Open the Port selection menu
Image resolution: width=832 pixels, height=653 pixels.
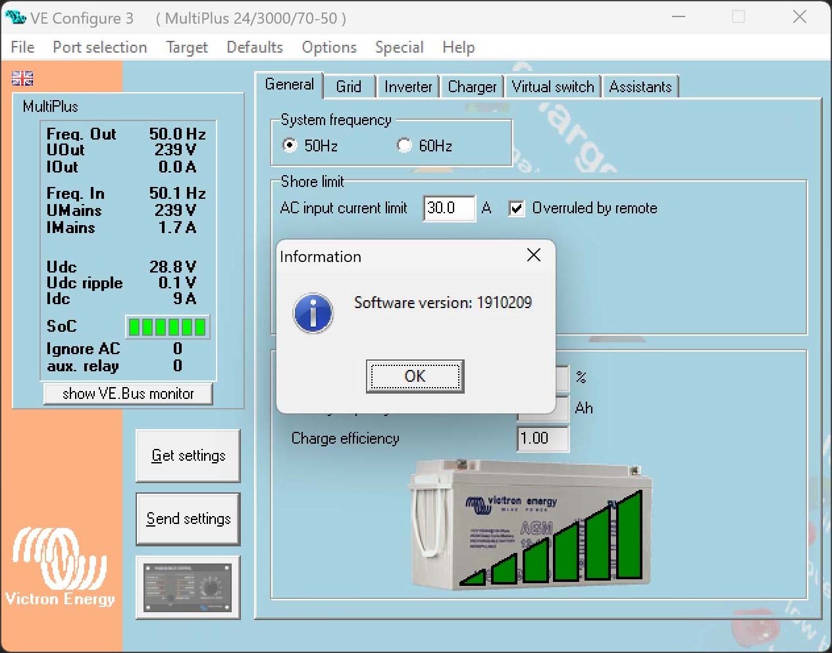(99, 47)
